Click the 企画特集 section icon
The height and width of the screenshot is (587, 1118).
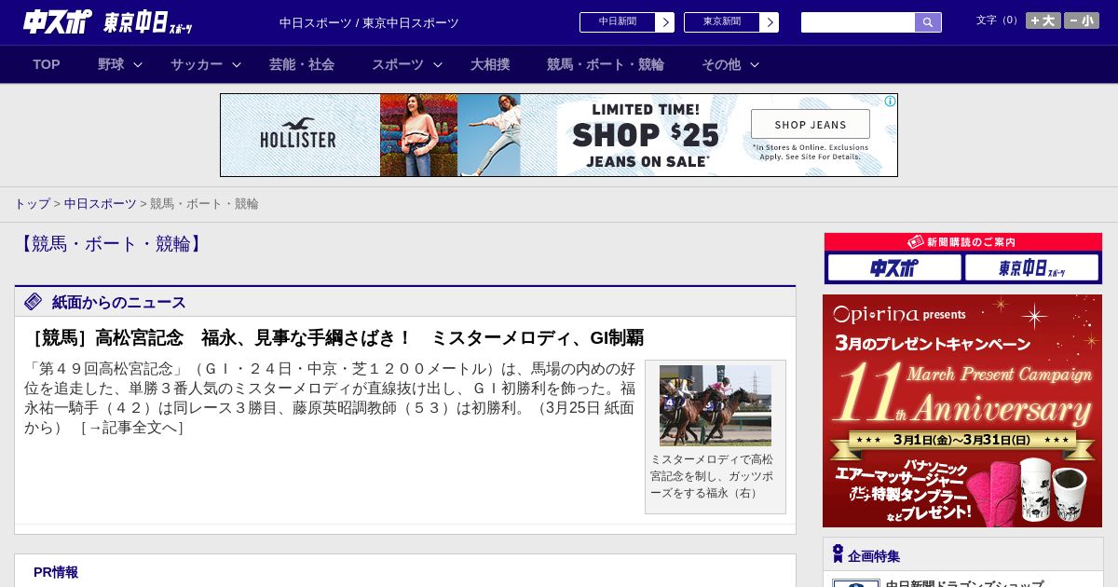click(x=838, y=554)
